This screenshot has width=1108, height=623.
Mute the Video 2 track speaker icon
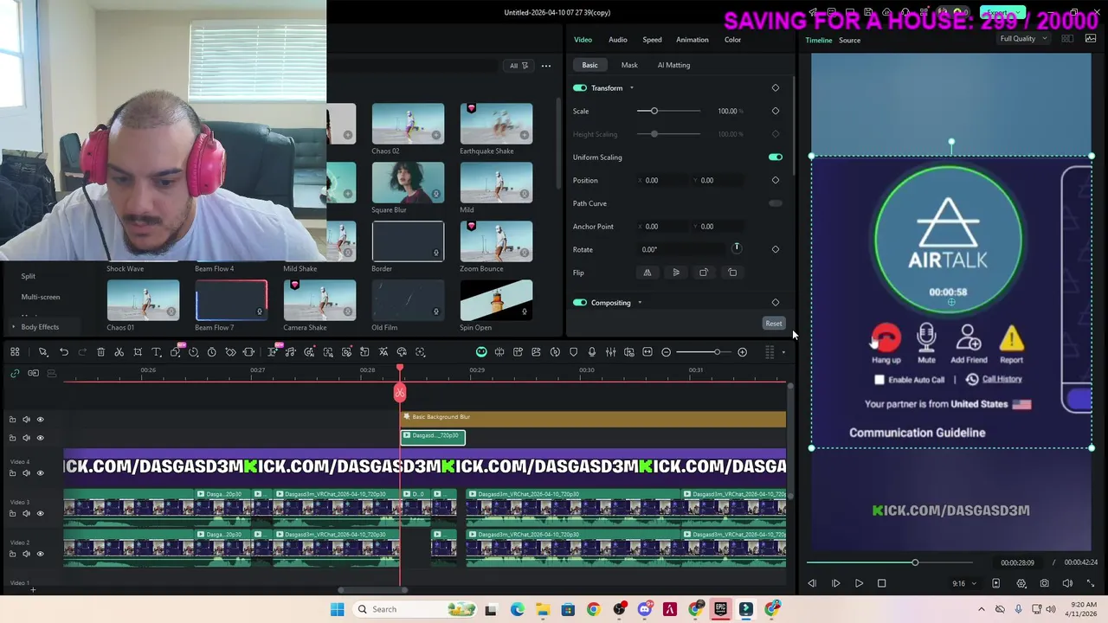pos(26,554)
